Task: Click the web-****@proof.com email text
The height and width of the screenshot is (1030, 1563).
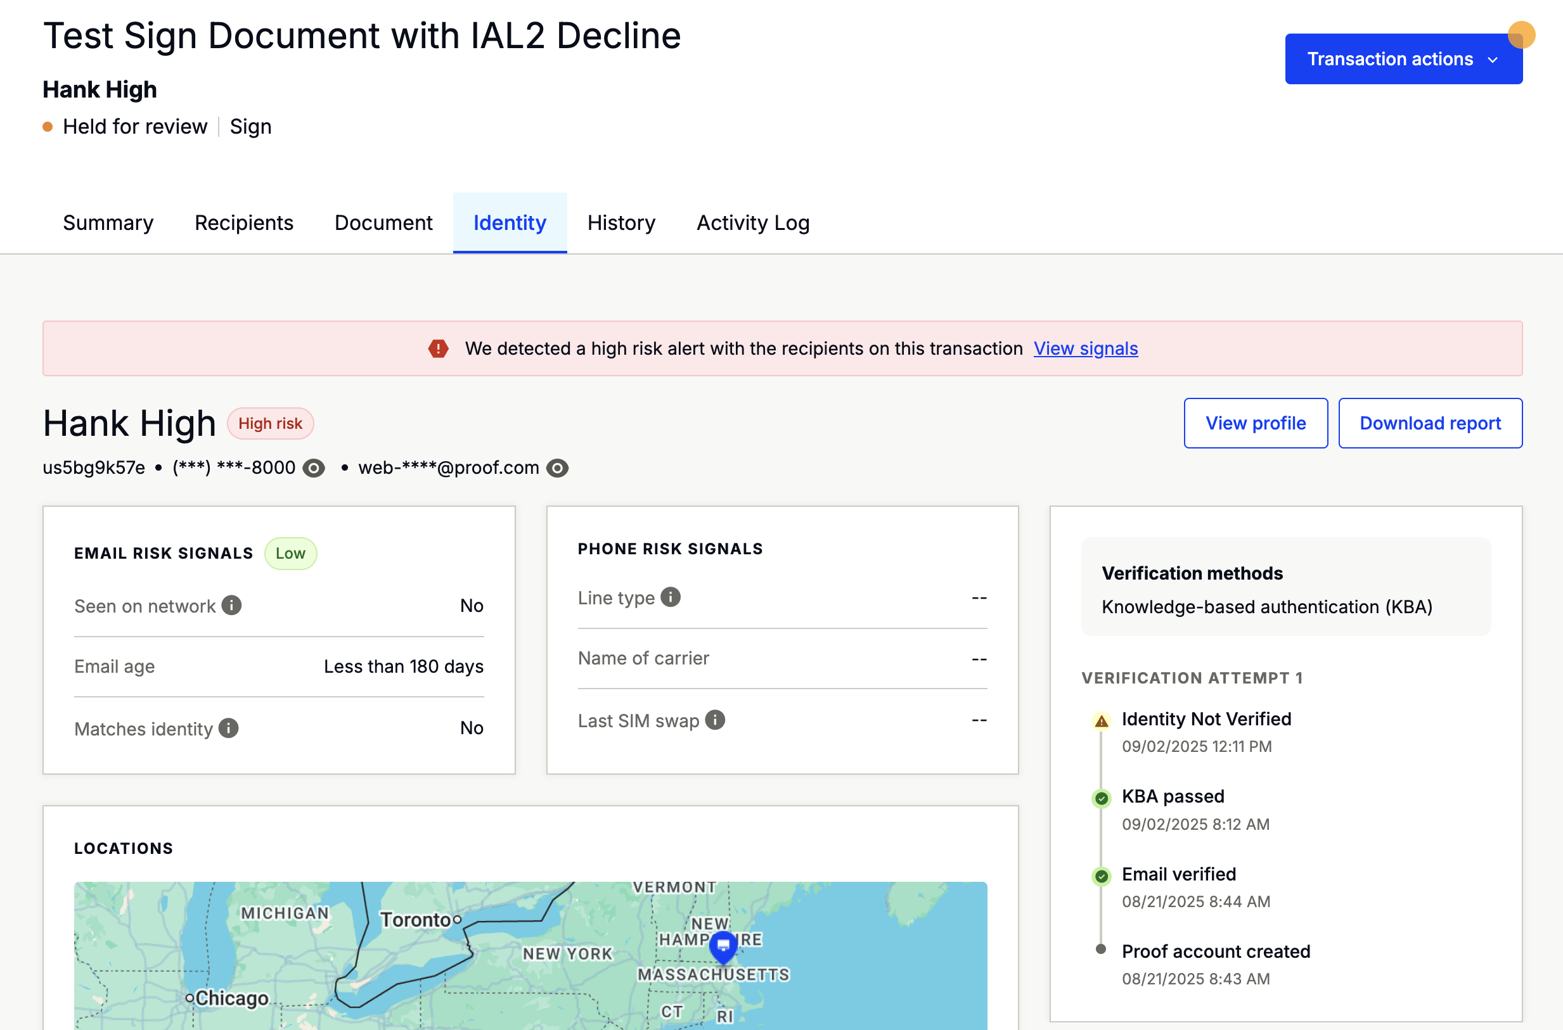Action: 448,467
